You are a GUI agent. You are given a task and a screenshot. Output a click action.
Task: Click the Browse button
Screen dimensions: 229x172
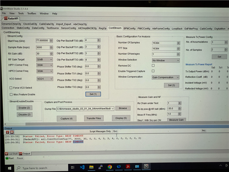[x=123, y=108]
